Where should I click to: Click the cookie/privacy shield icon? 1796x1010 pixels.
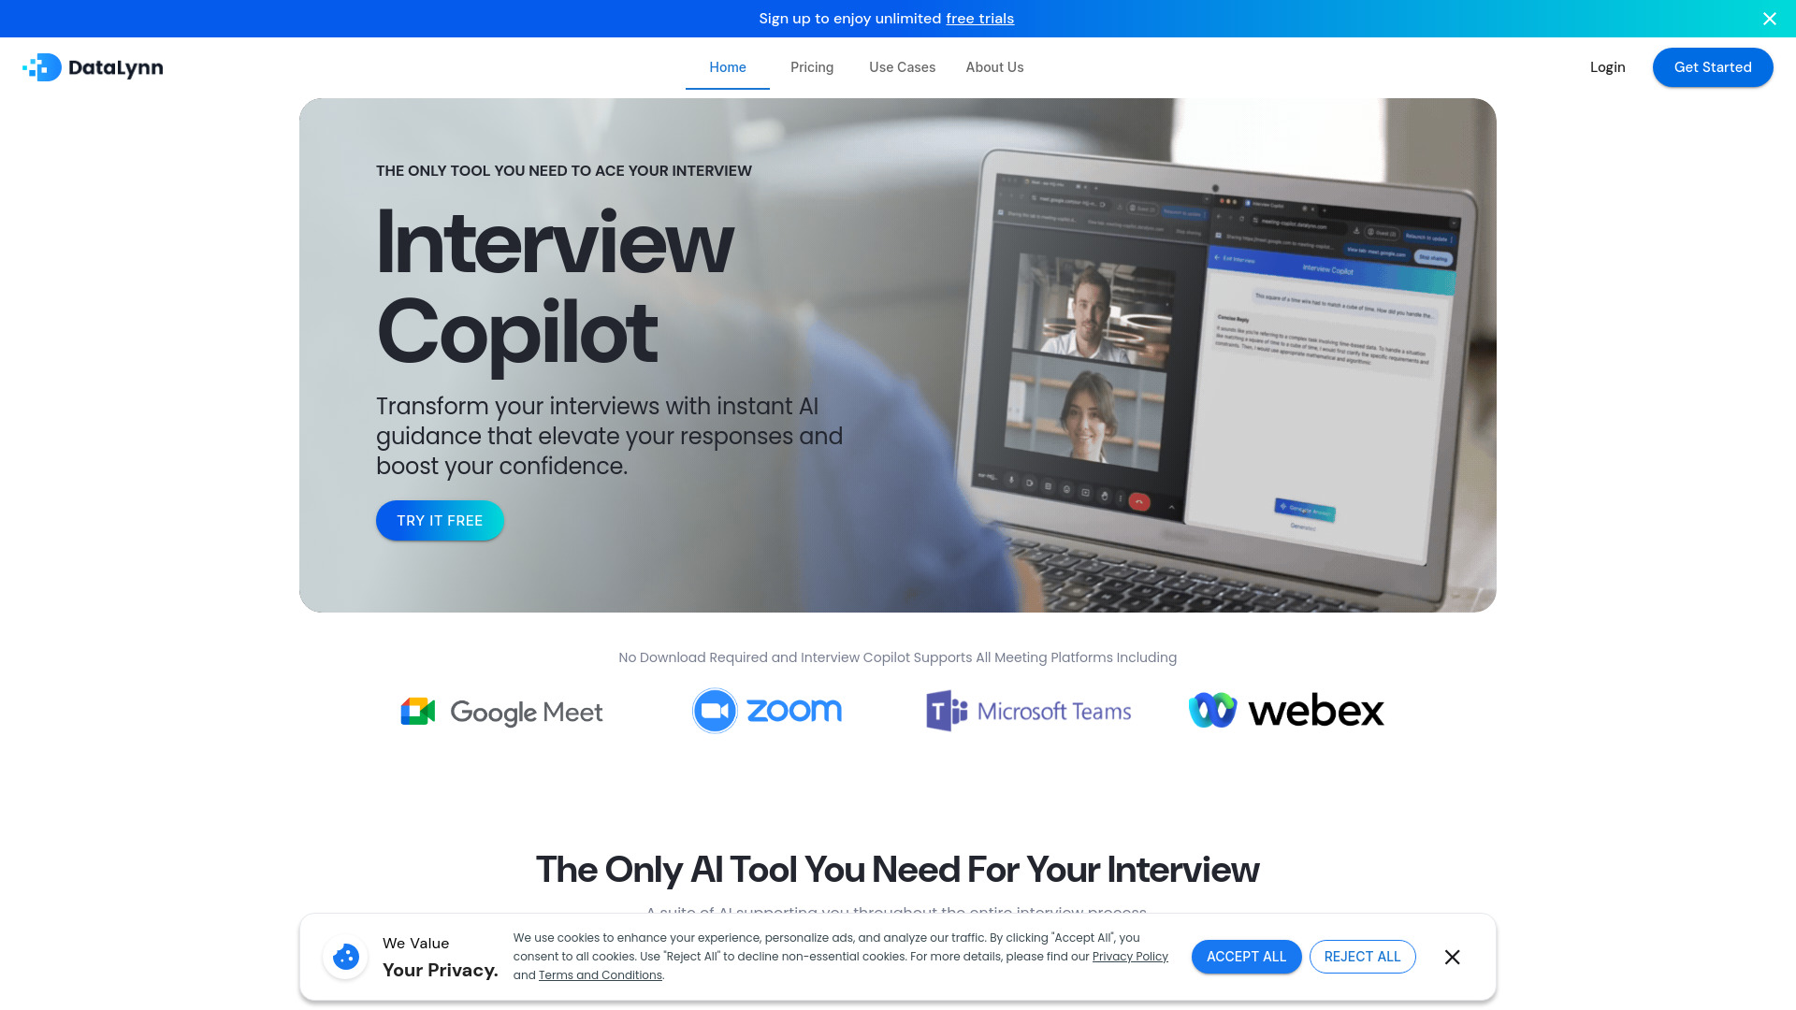(344, 956)
